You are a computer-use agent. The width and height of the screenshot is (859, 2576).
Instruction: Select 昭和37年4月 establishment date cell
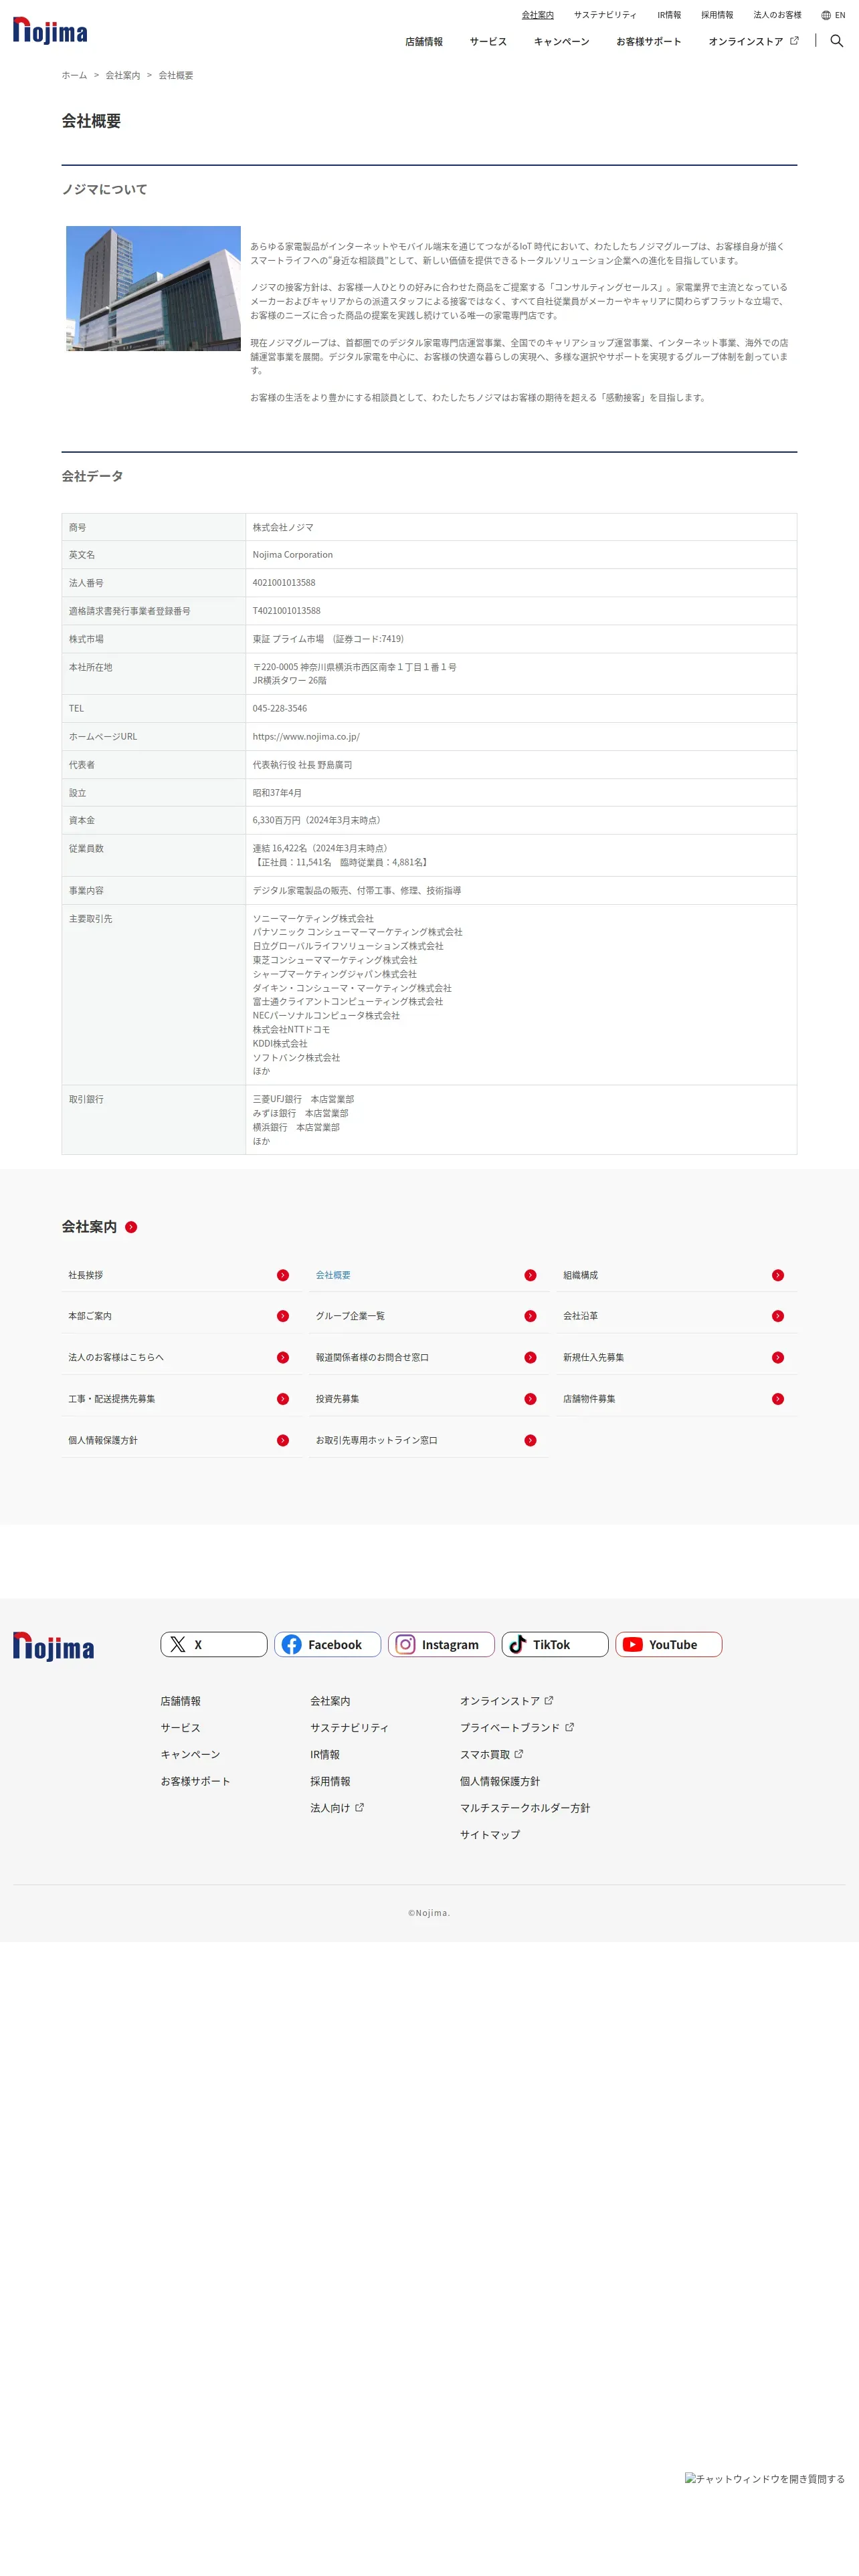pyautogui.click(x=520, y=793)
